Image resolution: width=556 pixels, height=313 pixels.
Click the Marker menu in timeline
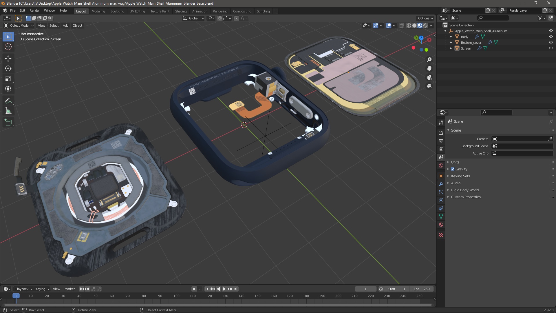point(69,289)
